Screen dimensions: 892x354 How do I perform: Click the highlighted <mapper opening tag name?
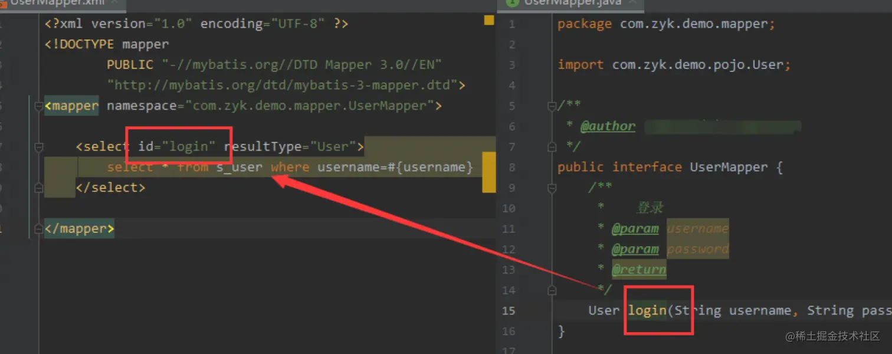click(71, 106)
